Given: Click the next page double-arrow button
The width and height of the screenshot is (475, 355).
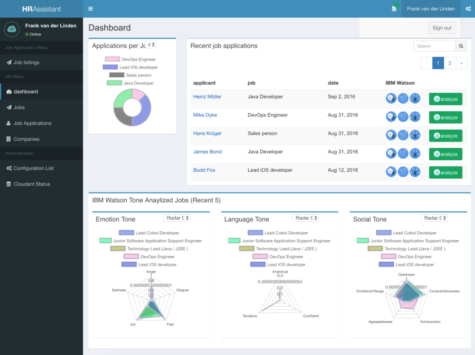Looking at the screenshot, I should [x=462, y=63].
